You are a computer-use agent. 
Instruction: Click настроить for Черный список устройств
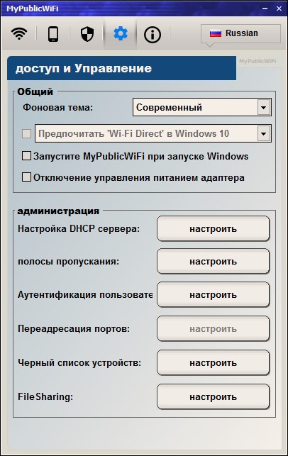pos(214,362)
